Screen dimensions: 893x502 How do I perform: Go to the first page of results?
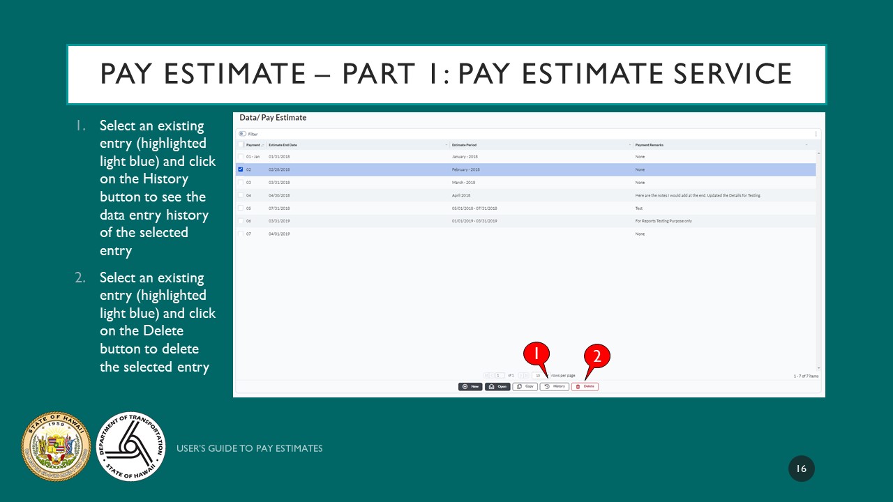(486, 376)
